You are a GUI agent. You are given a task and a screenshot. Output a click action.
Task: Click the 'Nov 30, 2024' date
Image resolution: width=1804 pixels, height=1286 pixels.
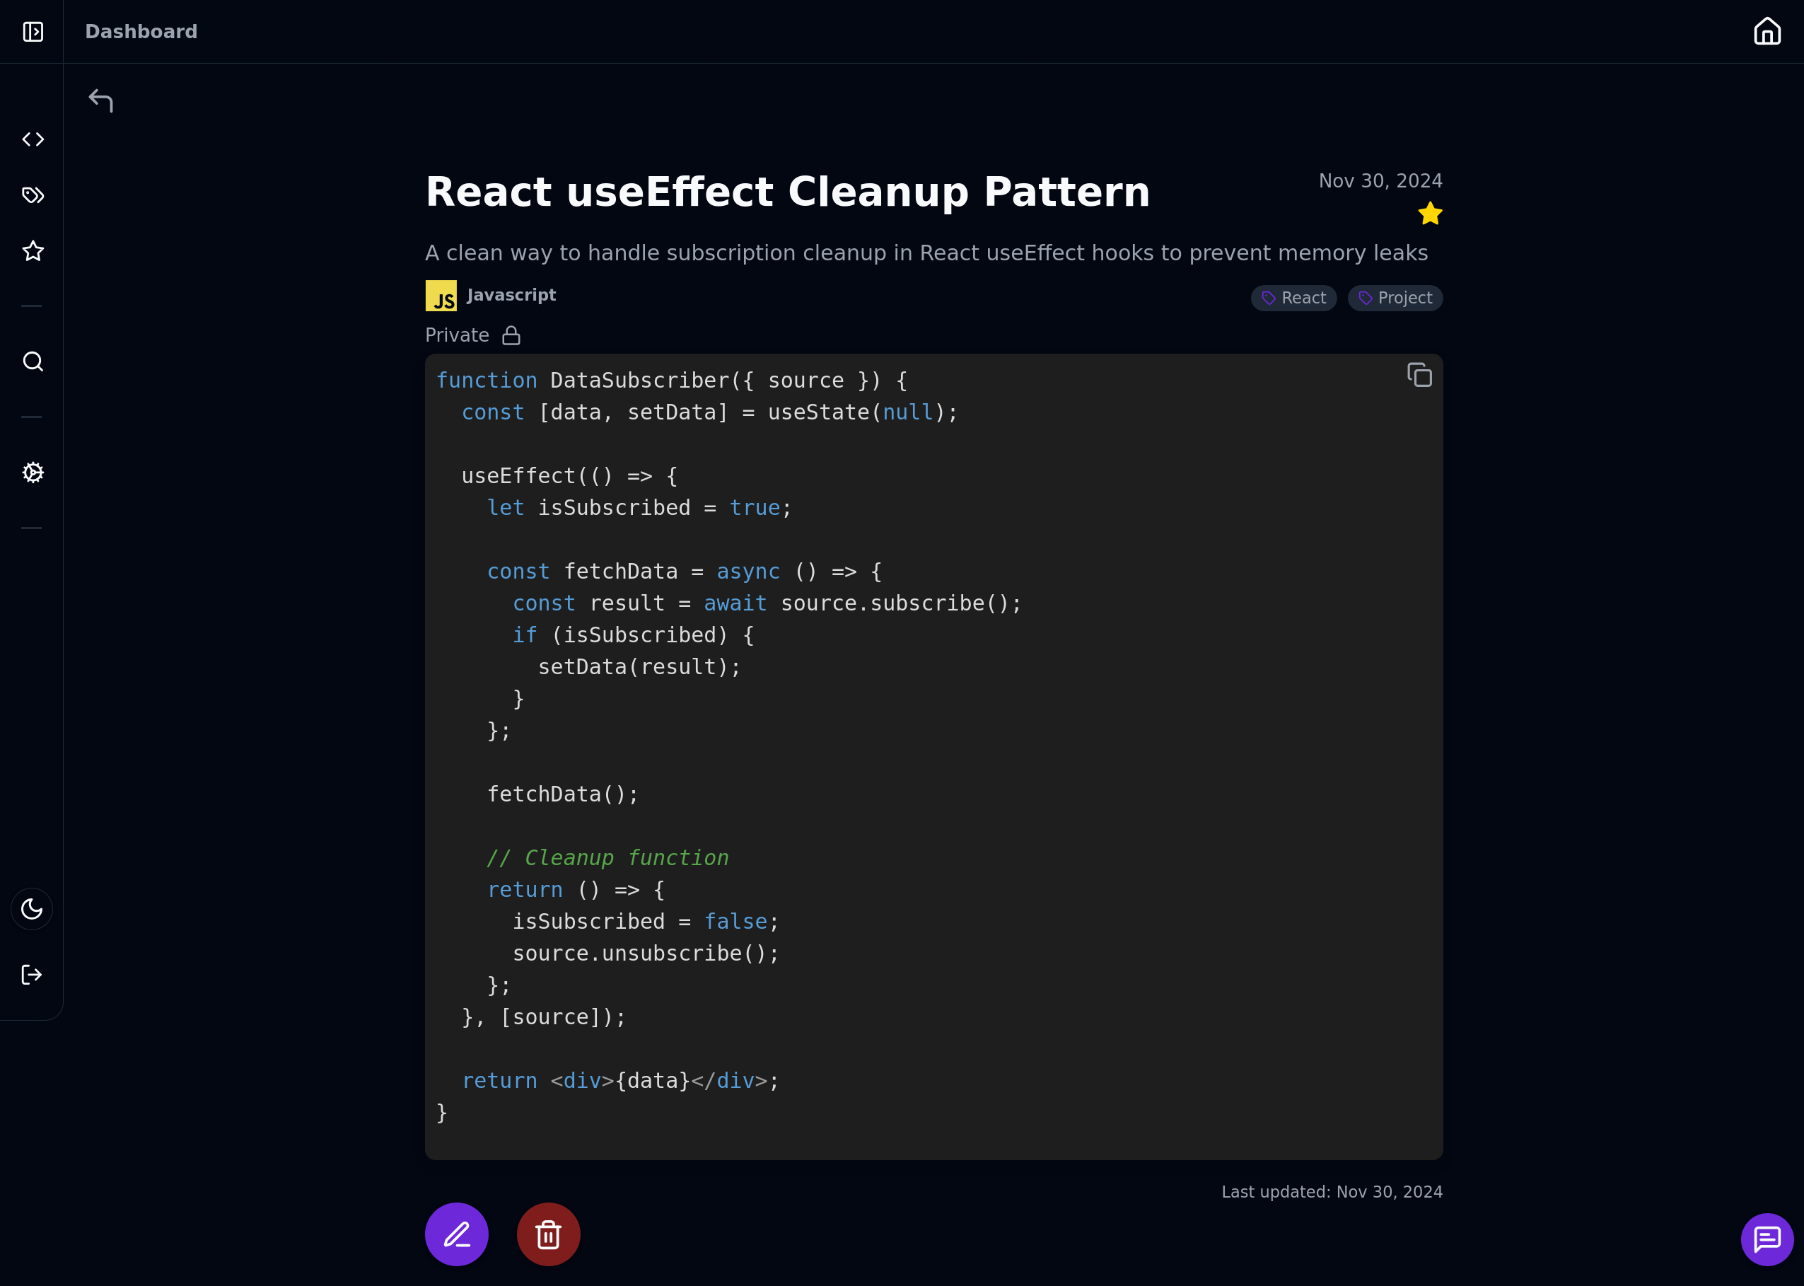click(1380, 181)
